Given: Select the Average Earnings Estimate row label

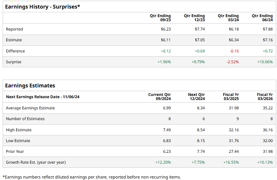Looking at the screenshot, I should 30,108.
